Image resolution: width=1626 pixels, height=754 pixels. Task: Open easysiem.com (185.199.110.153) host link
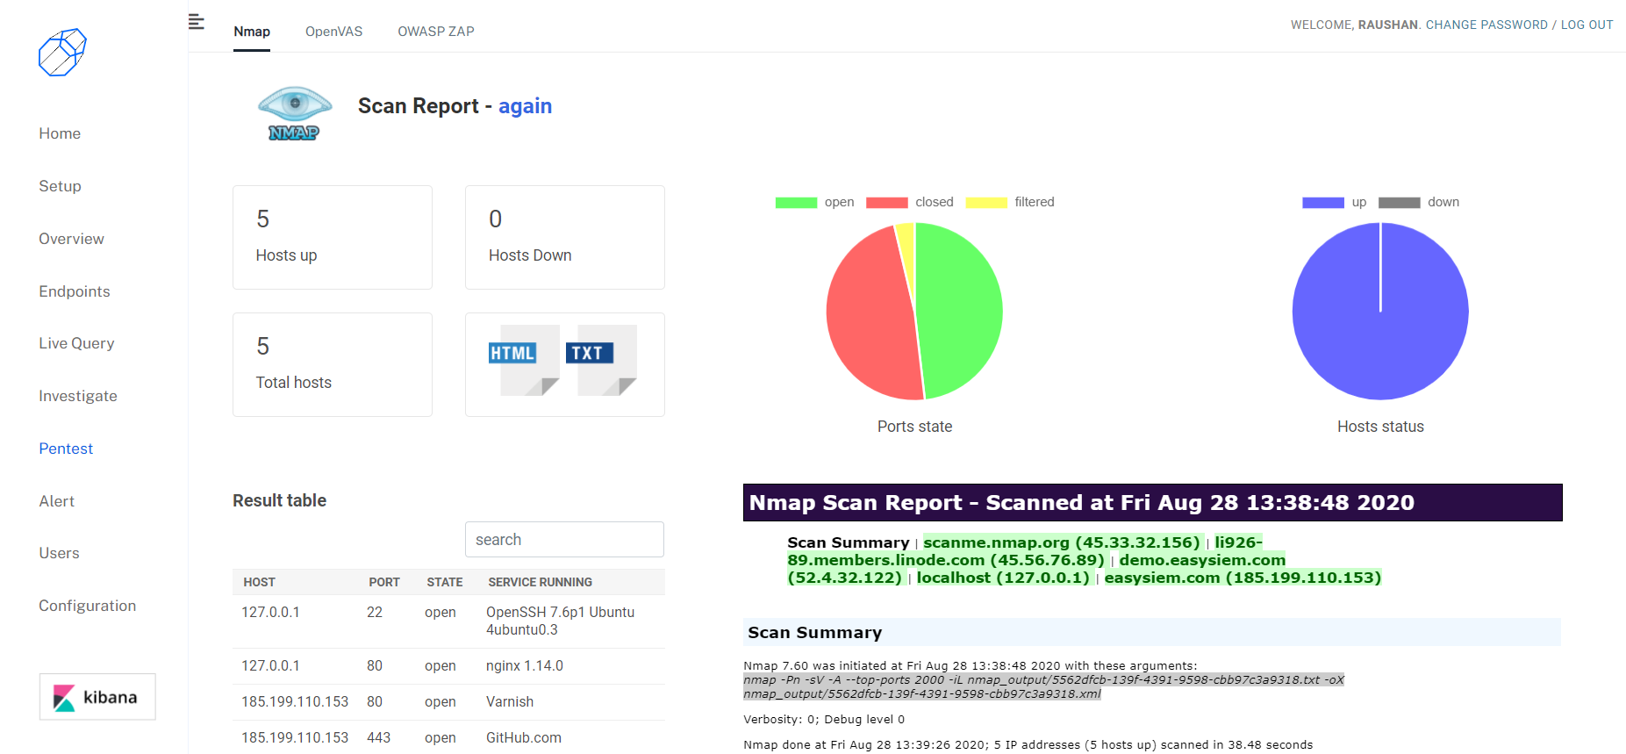(1243, 578)
